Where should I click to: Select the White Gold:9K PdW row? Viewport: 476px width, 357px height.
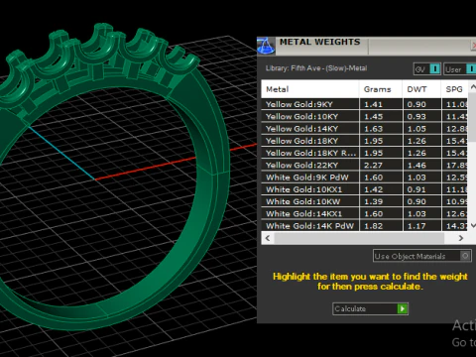(x=364, y=178)
